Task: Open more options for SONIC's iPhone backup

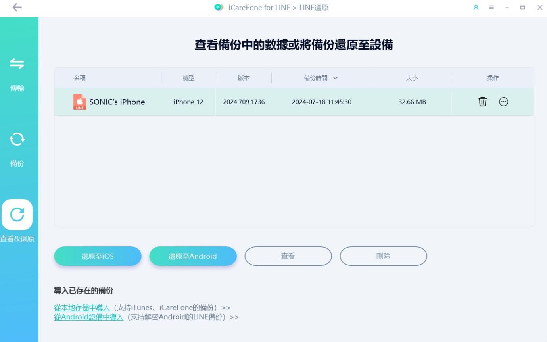Action: [503, 102]
